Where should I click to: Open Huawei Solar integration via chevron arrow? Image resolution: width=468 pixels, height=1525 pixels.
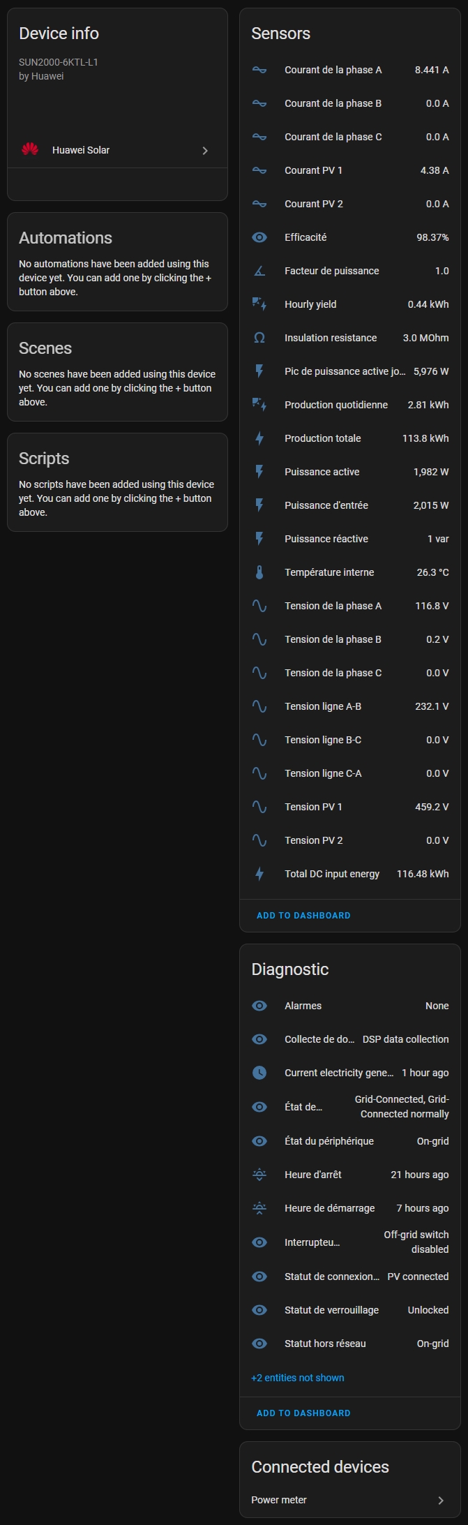205,151
